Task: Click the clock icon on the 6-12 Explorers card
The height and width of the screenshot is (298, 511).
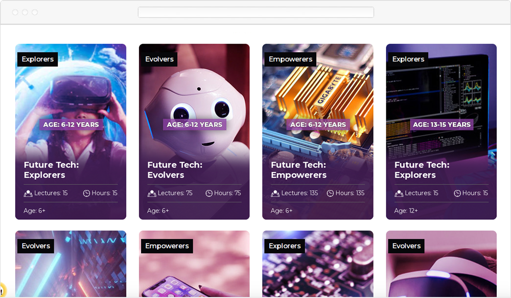Action: coord(86,193)
